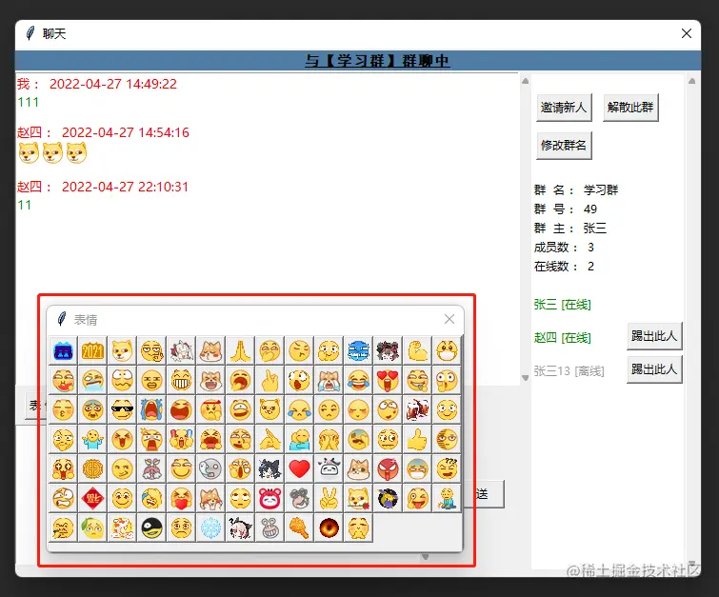This screenshot has height=597, width=719.
Task: Select the black hole emoji
Action: pyautogui.click(x=329, y=528)
